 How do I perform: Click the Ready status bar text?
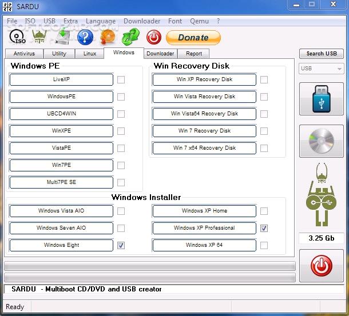[x=15, y=307]
